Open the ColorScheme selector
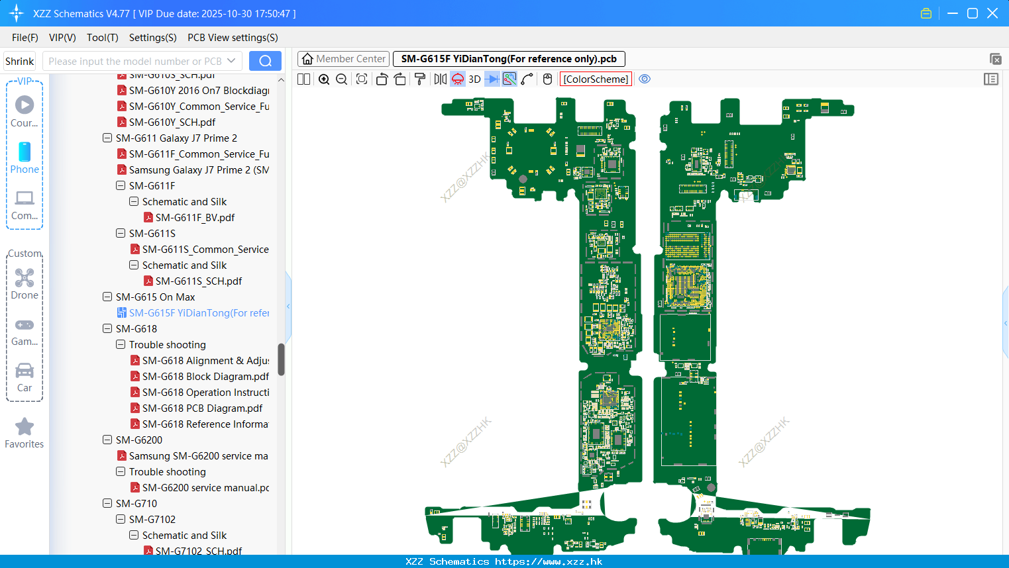The image size is (1009, 568). (x=596, y=79)
